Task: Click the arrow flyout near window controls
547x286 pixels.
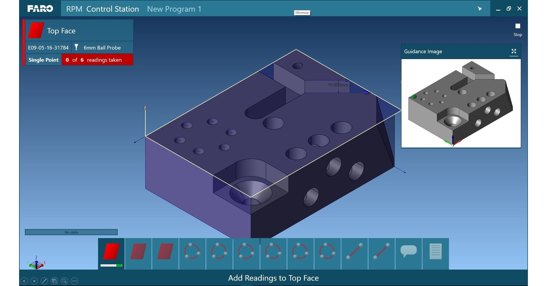Action: click(x=479, y=9)
